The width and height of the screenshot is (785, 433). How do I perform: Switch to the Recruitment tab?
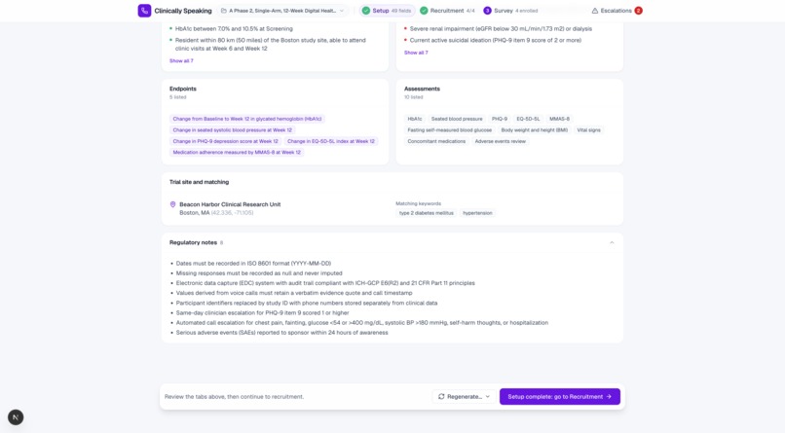[x=447, y=11]
